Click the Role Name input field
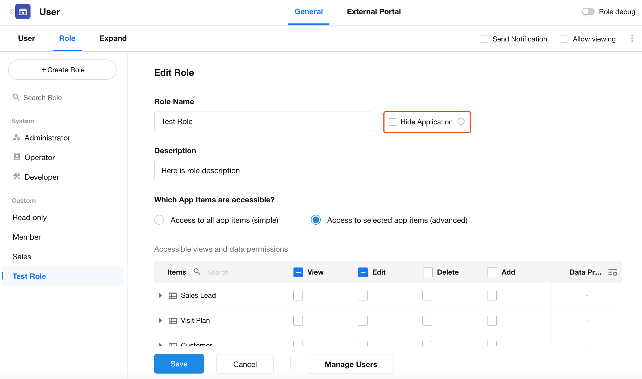This screenshot has width=642, height=379. click(263, 122)
